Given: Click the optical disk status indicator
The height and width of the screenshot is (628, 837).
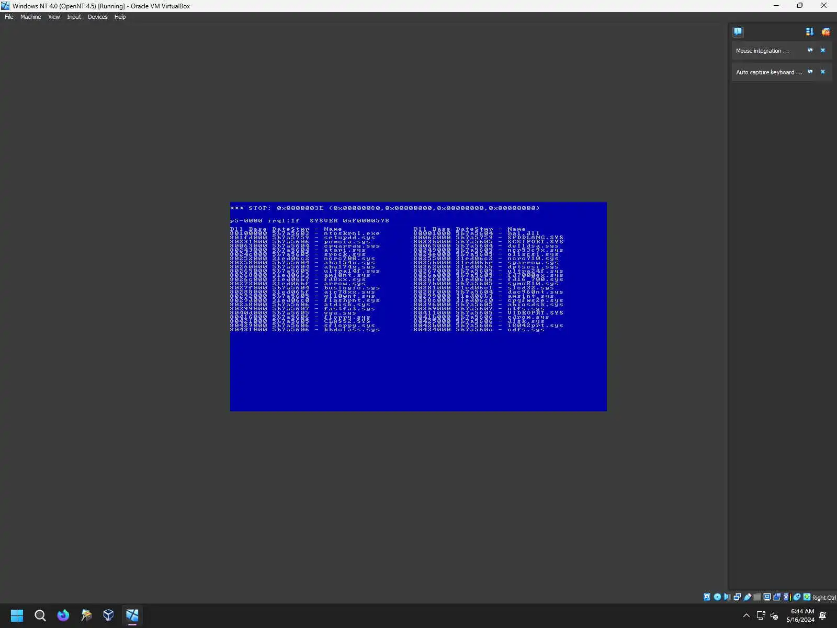Looking at the screenshot, I should (717, 597).
